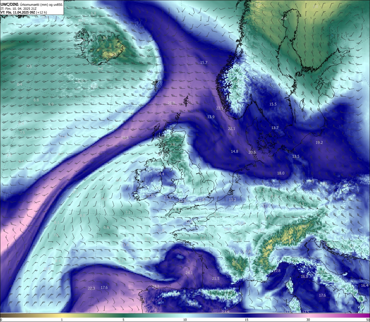Image resolution: width=370 pixels, height=322 pixels.
Task: Click the 22.3 value west of Iberia
Action: [x=91, y=288]
